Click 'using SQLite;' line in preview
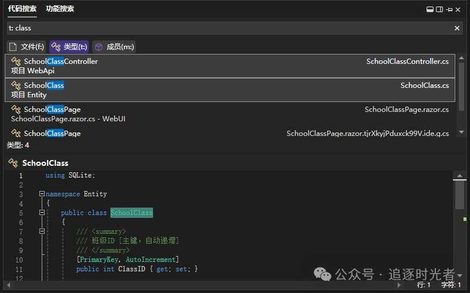470x293 pixels. click(x=70, y=175)
